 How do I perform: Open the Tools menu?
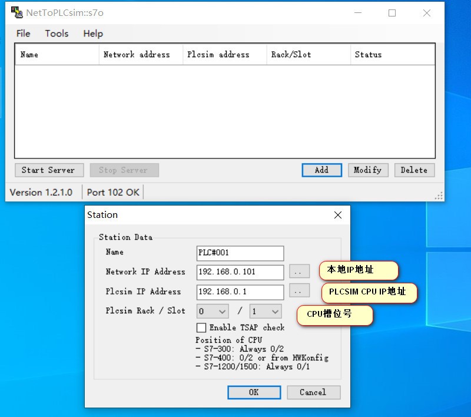(57, 34)
